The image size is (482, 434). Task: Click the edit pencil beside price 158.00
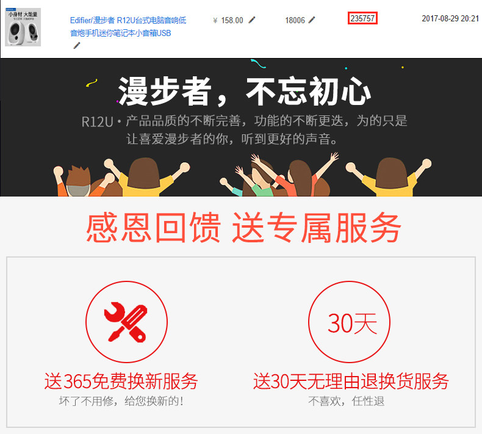click(x=252, y=20)
